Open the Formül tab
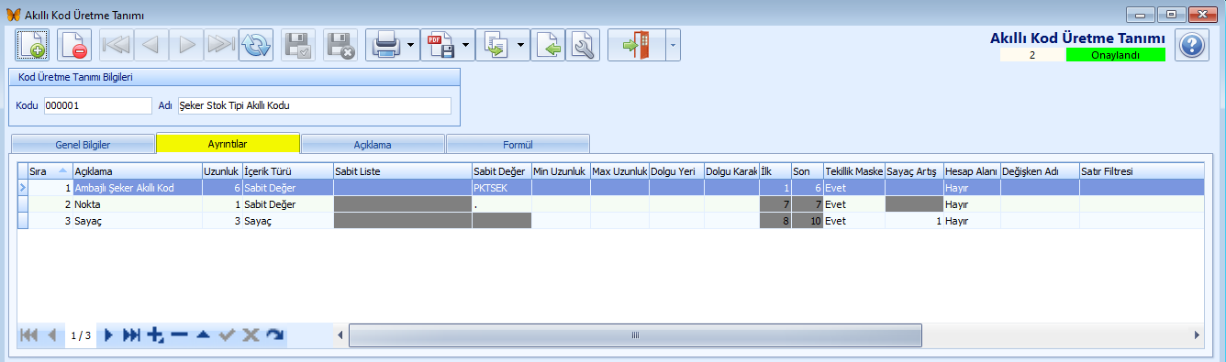The image size is (1226, 362). coord(518,145)
